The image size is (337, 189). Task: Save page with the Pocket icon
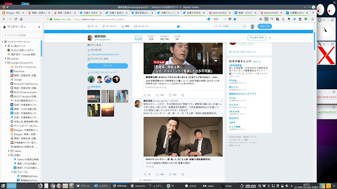[x=230, y=19]
